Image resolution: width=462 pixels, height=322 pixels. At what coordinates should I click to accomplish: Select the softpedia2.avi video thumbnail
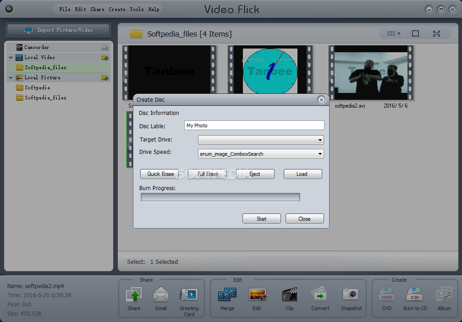click(371, 73)
